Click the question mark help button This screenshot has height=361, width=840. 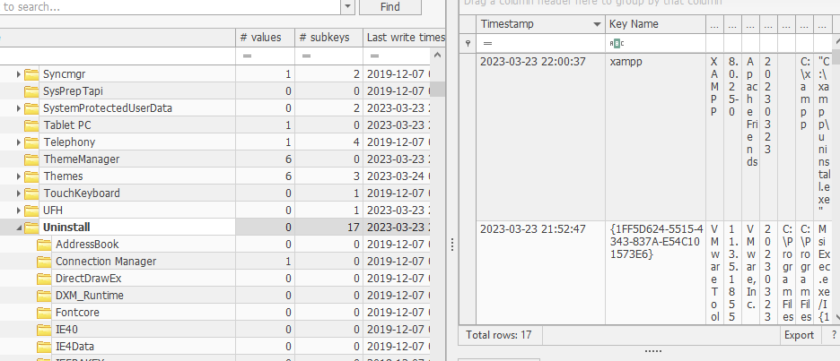tap(833, 335)
